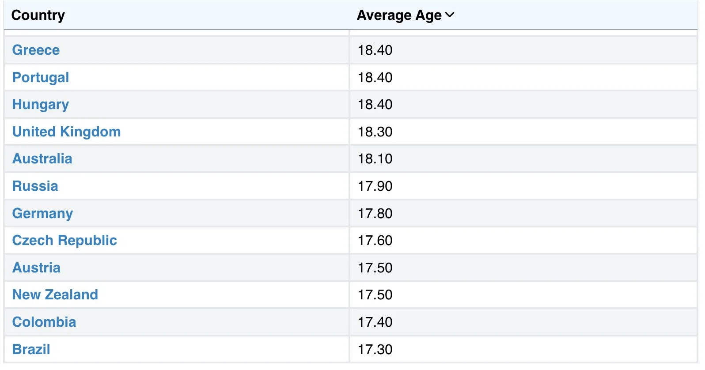Go to the Russia page link
The image size is (705, 370).
coord(35,186)
